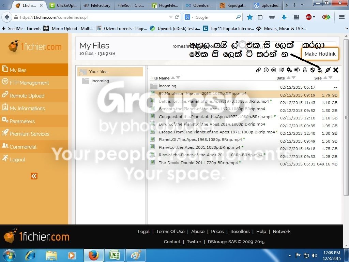Open Terms Of Use footer link
Viewport: 349px width, 262px height.
pos(170,232)
